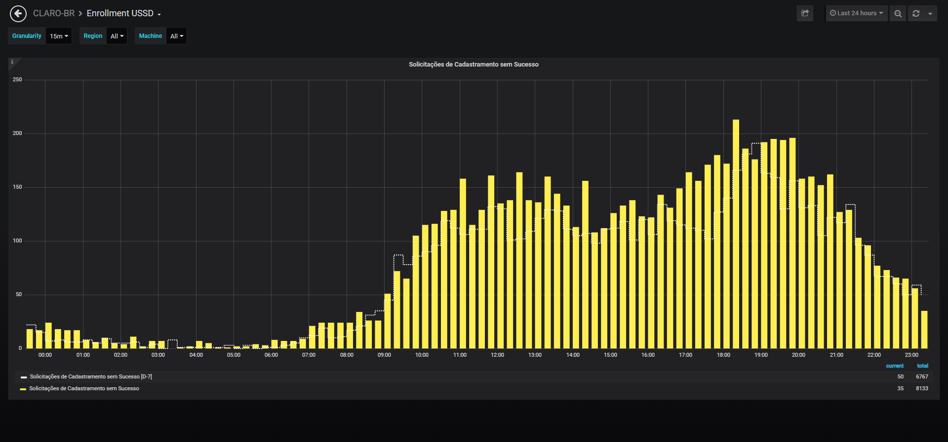This screenshot has width=948, height=442.
Task: Click the current value 50 in legend
Action: pyautogui.click(x=901, y=376)
